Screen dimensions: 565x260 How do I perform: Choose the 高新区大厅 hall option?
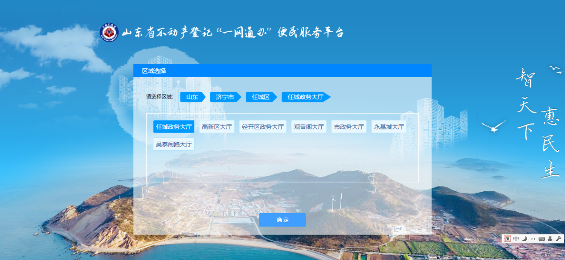(x=217, y=127)
